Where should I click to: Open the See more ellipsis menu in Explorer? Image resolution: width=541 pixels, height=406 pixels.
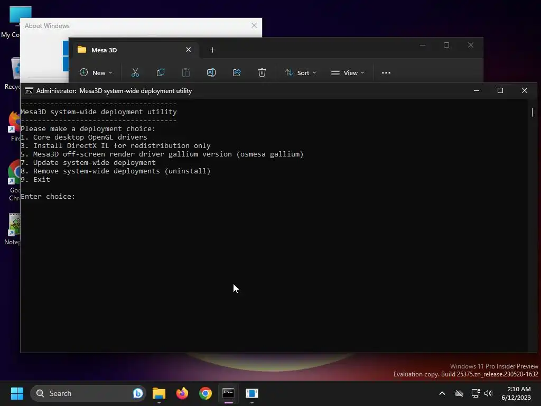[x=386, y=73]
